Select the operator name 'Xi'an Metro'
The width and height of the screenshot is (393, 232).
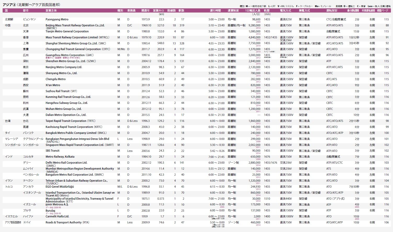pos(53,85)
